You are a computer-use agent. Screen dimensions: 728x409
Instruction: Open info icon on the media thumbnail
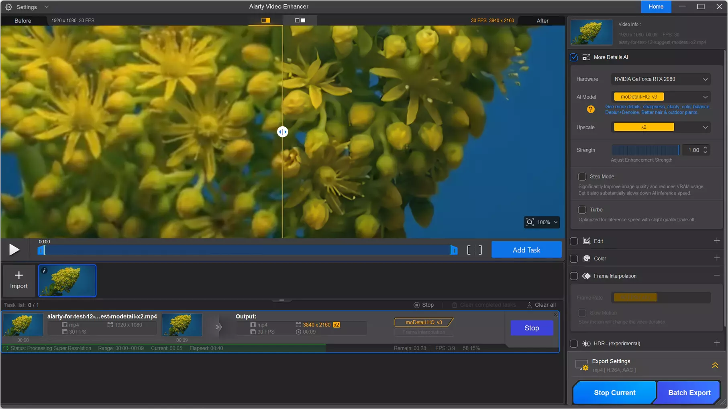(44, 271)
